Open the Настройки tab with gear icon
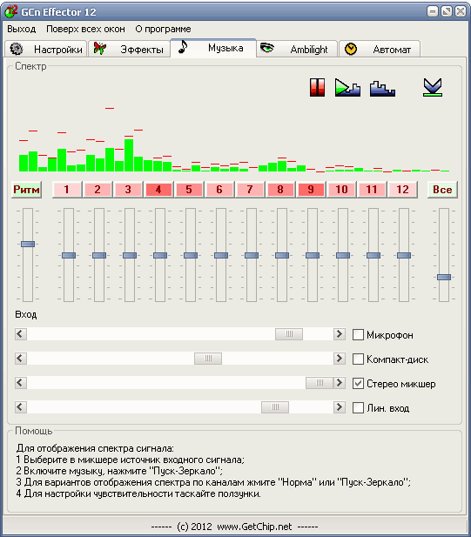Viewport: 471px width, 537px height. click(46, 49)
